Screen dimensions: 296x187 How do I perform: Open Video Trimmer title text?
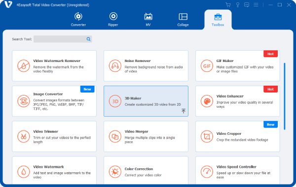coord(46,131)
